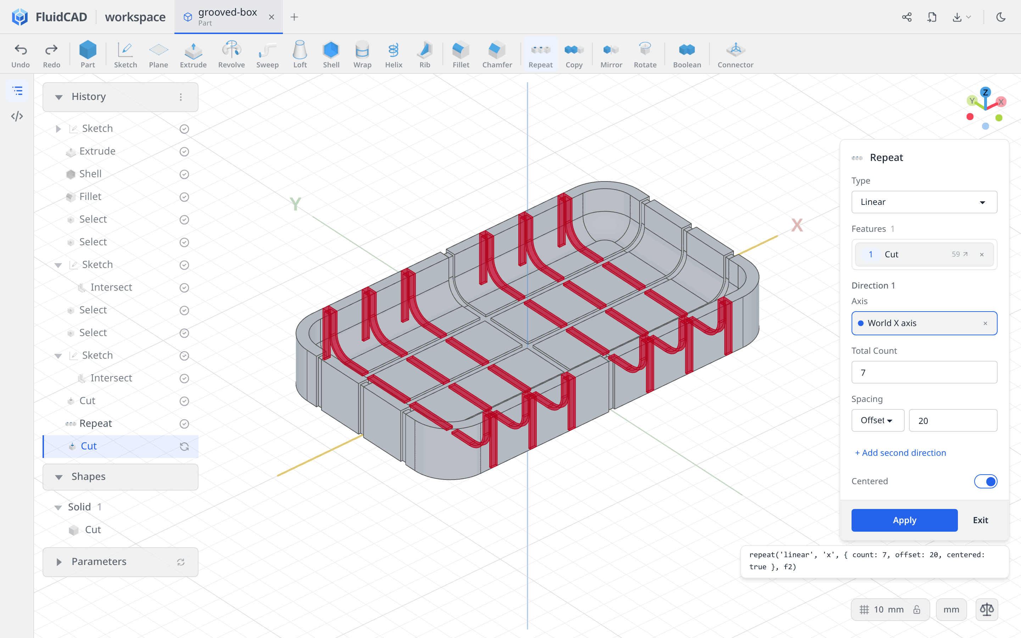Image resolution: width=1021 pixels, height=638 pixels.
Task: Expand the Parameters panel
Action: [58, 562]
